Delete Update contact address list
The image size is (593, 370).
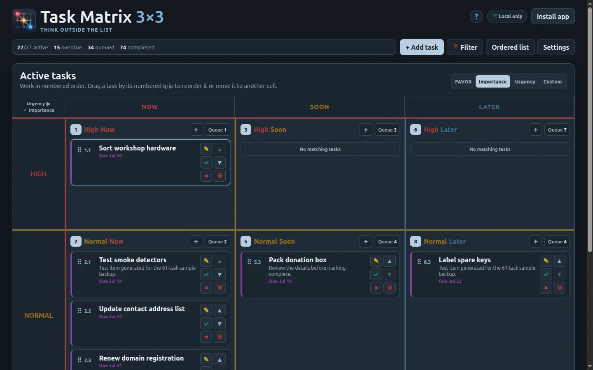219,337
